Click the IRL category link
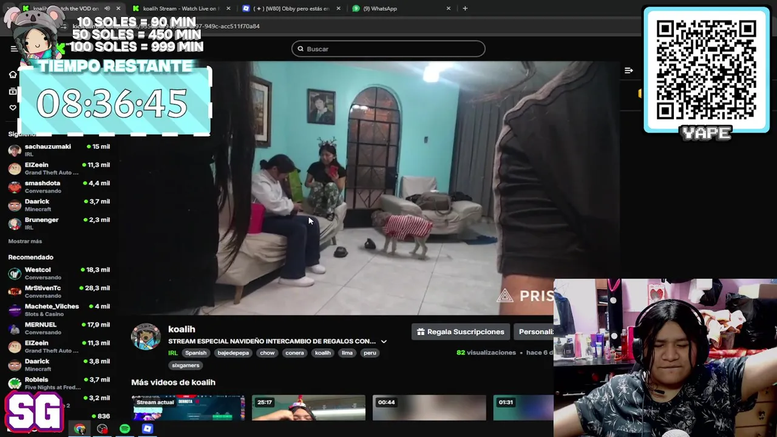 coord(173,353)
